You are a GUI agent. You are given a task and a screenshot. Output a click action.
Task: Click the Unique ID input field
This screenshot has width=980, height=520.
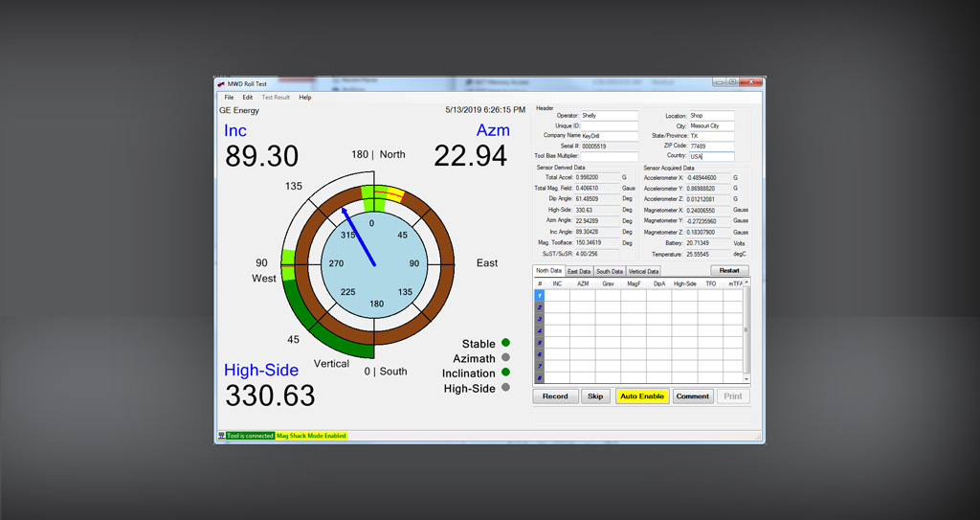610,125
